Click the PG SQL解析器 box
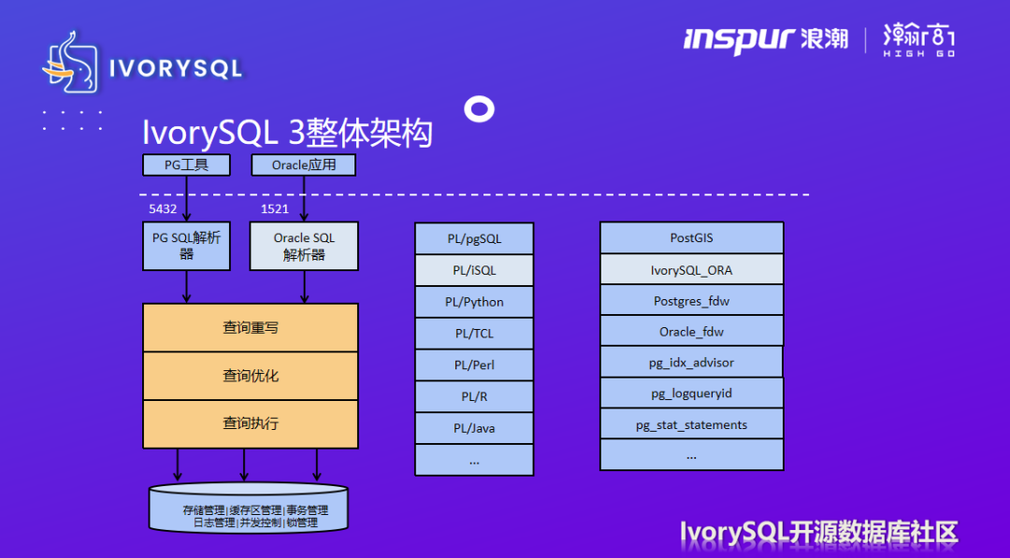Screen dimensions: 1010x558 tap(186, 245)
